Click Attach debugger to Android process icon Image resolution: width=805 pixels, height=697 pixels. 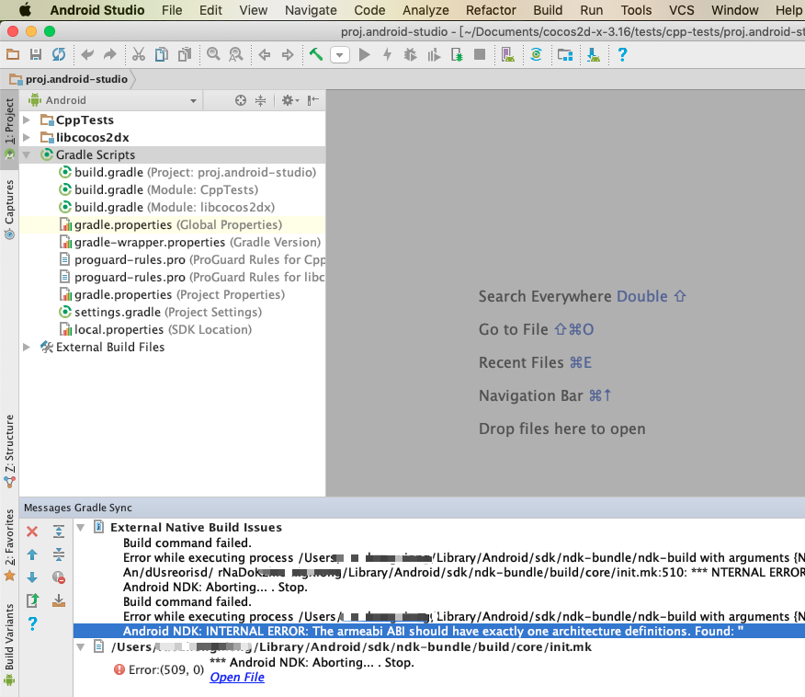[457, 54]
